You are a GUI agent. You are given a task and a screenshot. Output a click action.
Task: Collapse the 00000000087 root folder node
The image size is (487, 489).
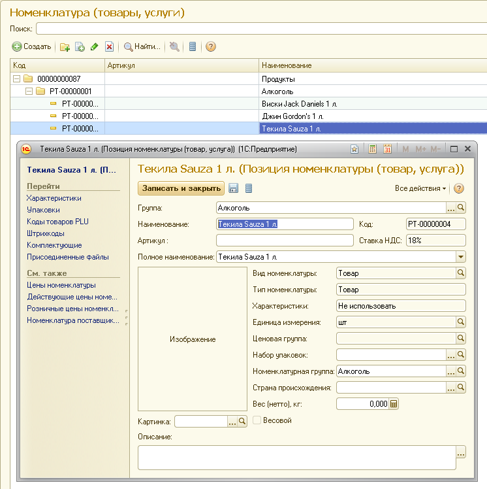click(17, 79)
